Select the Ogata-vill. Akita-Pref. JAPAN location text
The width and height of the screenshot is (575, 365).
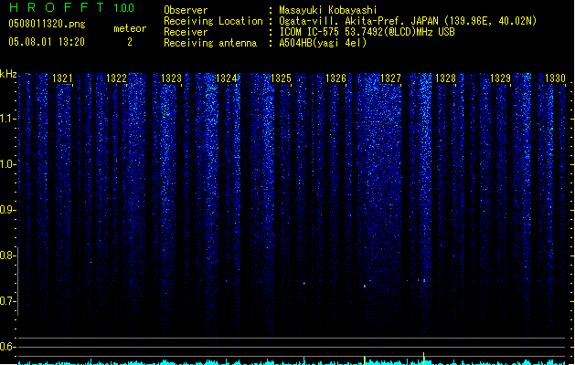click(359, 21)
